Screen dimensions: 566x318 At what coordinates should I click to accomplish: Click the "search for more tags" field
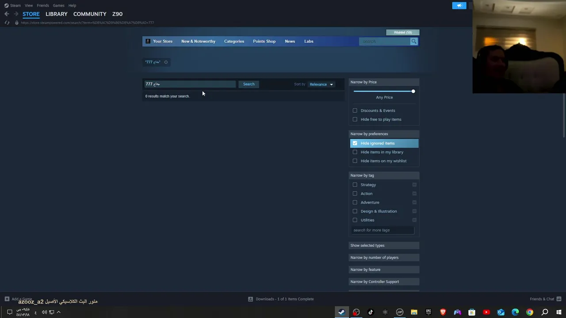click(382, 230)
